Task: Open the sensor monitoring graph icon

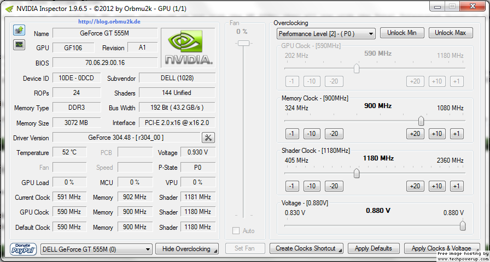Action: [x=19, y=45]
